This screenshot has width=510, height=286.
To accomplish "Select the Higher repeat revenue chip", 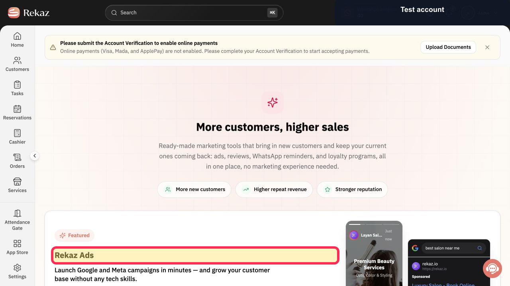I will coord(274,189).
